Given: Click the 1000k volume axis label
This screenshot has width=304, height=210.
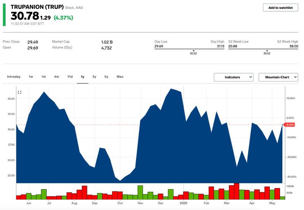Looking at the screenshot, I should click(290, 186).
